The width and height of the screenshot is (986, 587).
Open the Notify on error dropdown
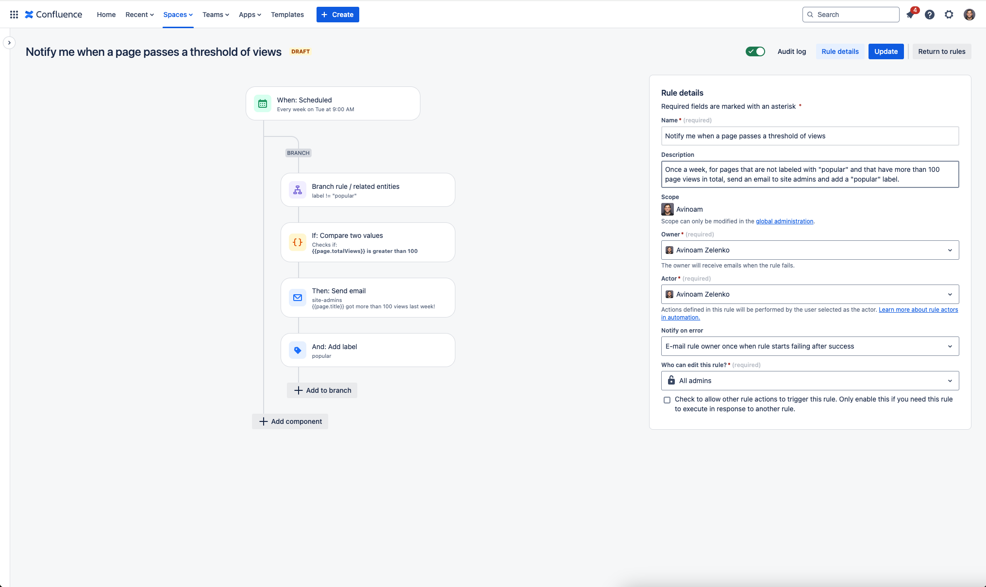pos(810,346)
